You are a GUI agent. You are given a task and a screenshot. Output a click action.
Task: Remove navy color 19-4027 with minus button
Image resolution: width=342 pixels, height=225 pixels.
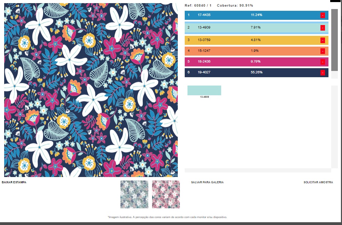(x=323, y=73)
